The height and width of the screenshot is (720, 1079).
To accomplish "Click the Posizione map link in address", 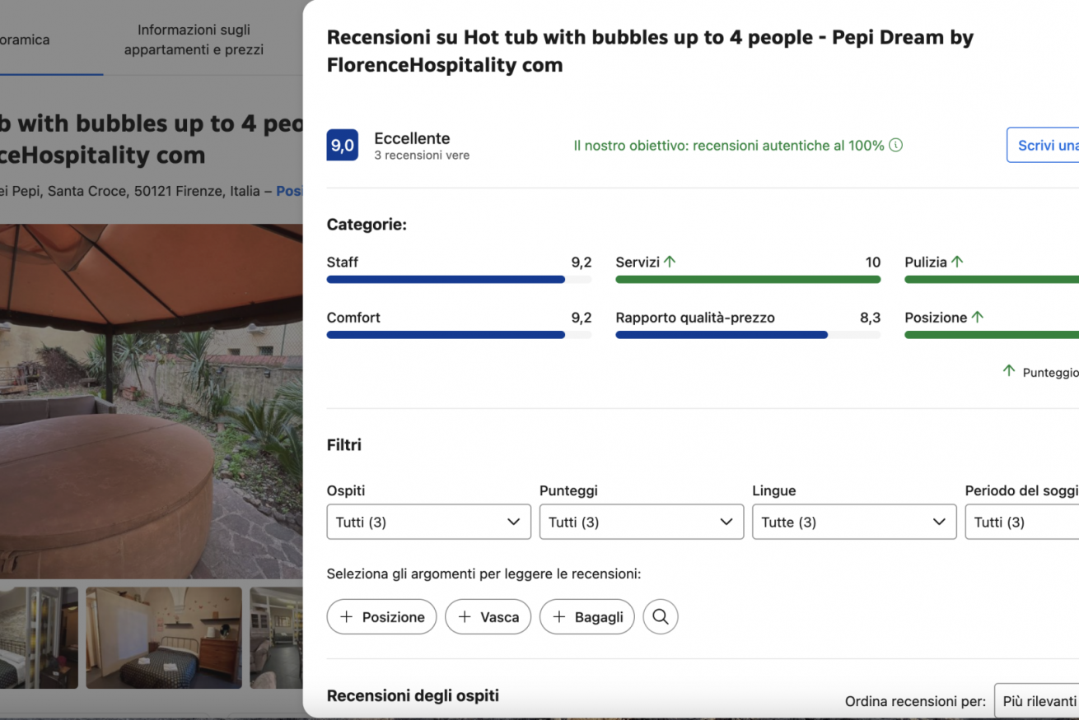I will coord(289,191).
